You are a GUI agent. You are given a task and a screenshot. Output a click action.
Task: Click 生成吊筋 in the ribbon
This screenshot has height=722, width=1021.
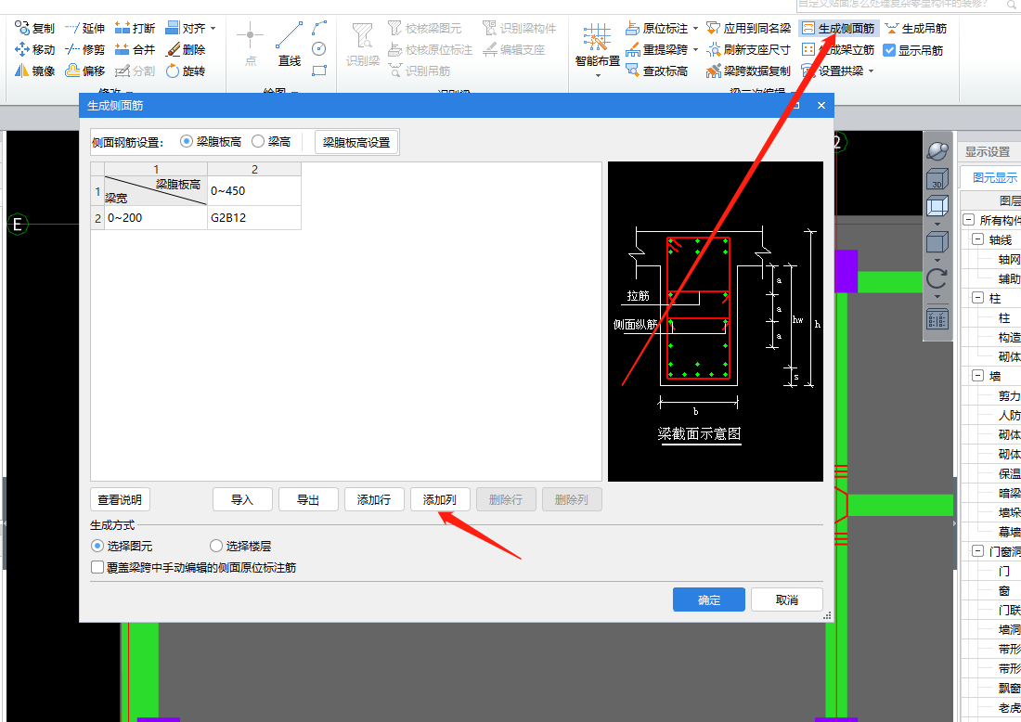915,28
